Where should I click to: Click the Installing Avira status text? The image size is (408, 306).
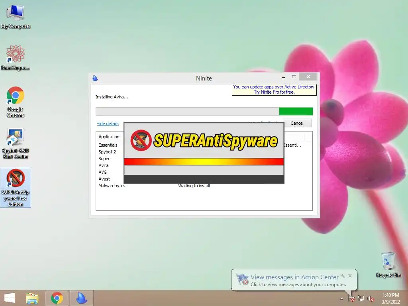112,97
